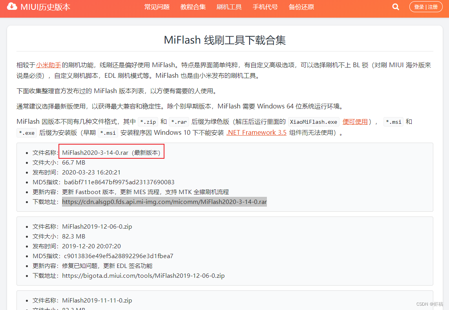The width and height of the screenshot is (449, 310).
Task: Select file name MiFlash2019-11-11-0.zip
Action: coord(97,300)
